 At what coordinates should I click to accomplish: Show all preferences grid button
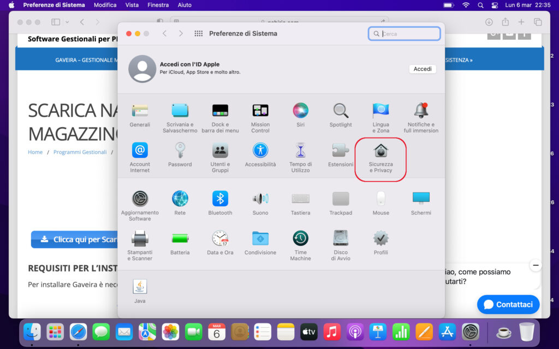pyautogui.click(x=199, y=33)
